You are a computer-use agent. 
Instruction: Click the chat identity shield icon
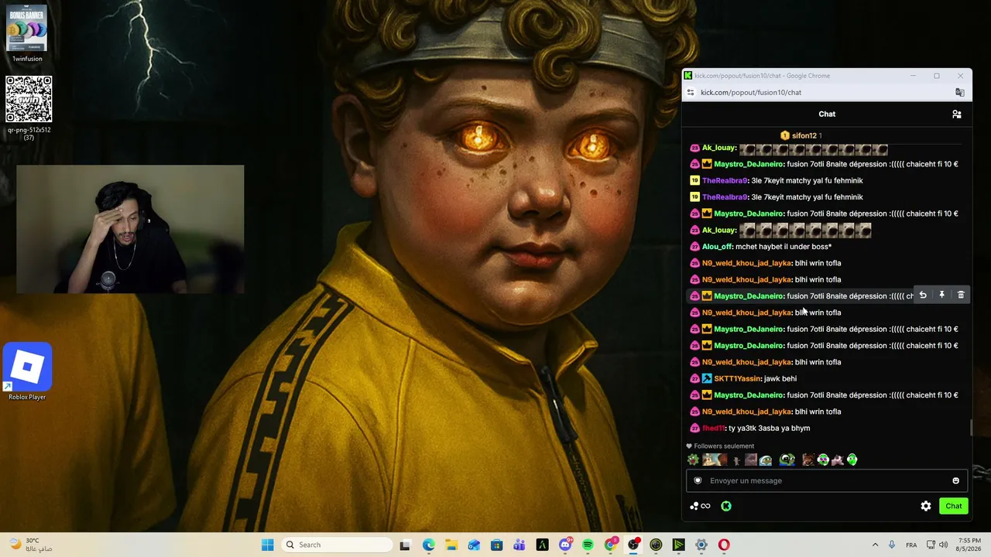coord(698,480)
